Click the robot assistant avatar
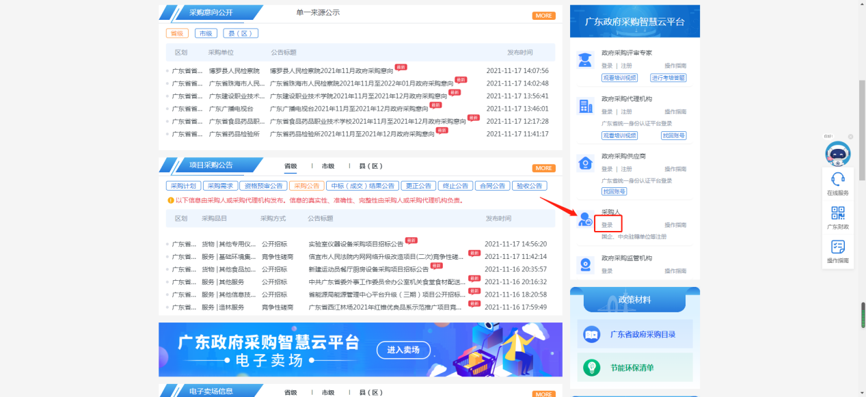Viewport: 866px width, 397px height. pyautogui.click(x=837, y=154)
